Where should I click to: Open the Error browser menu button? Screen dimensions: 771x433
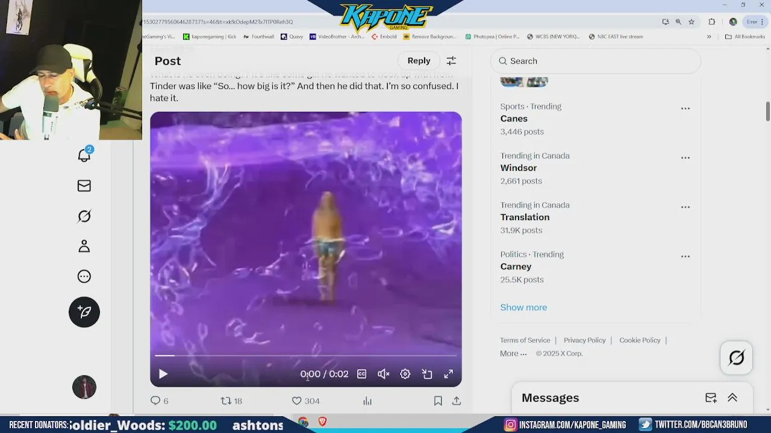click(x=755, y=22)
